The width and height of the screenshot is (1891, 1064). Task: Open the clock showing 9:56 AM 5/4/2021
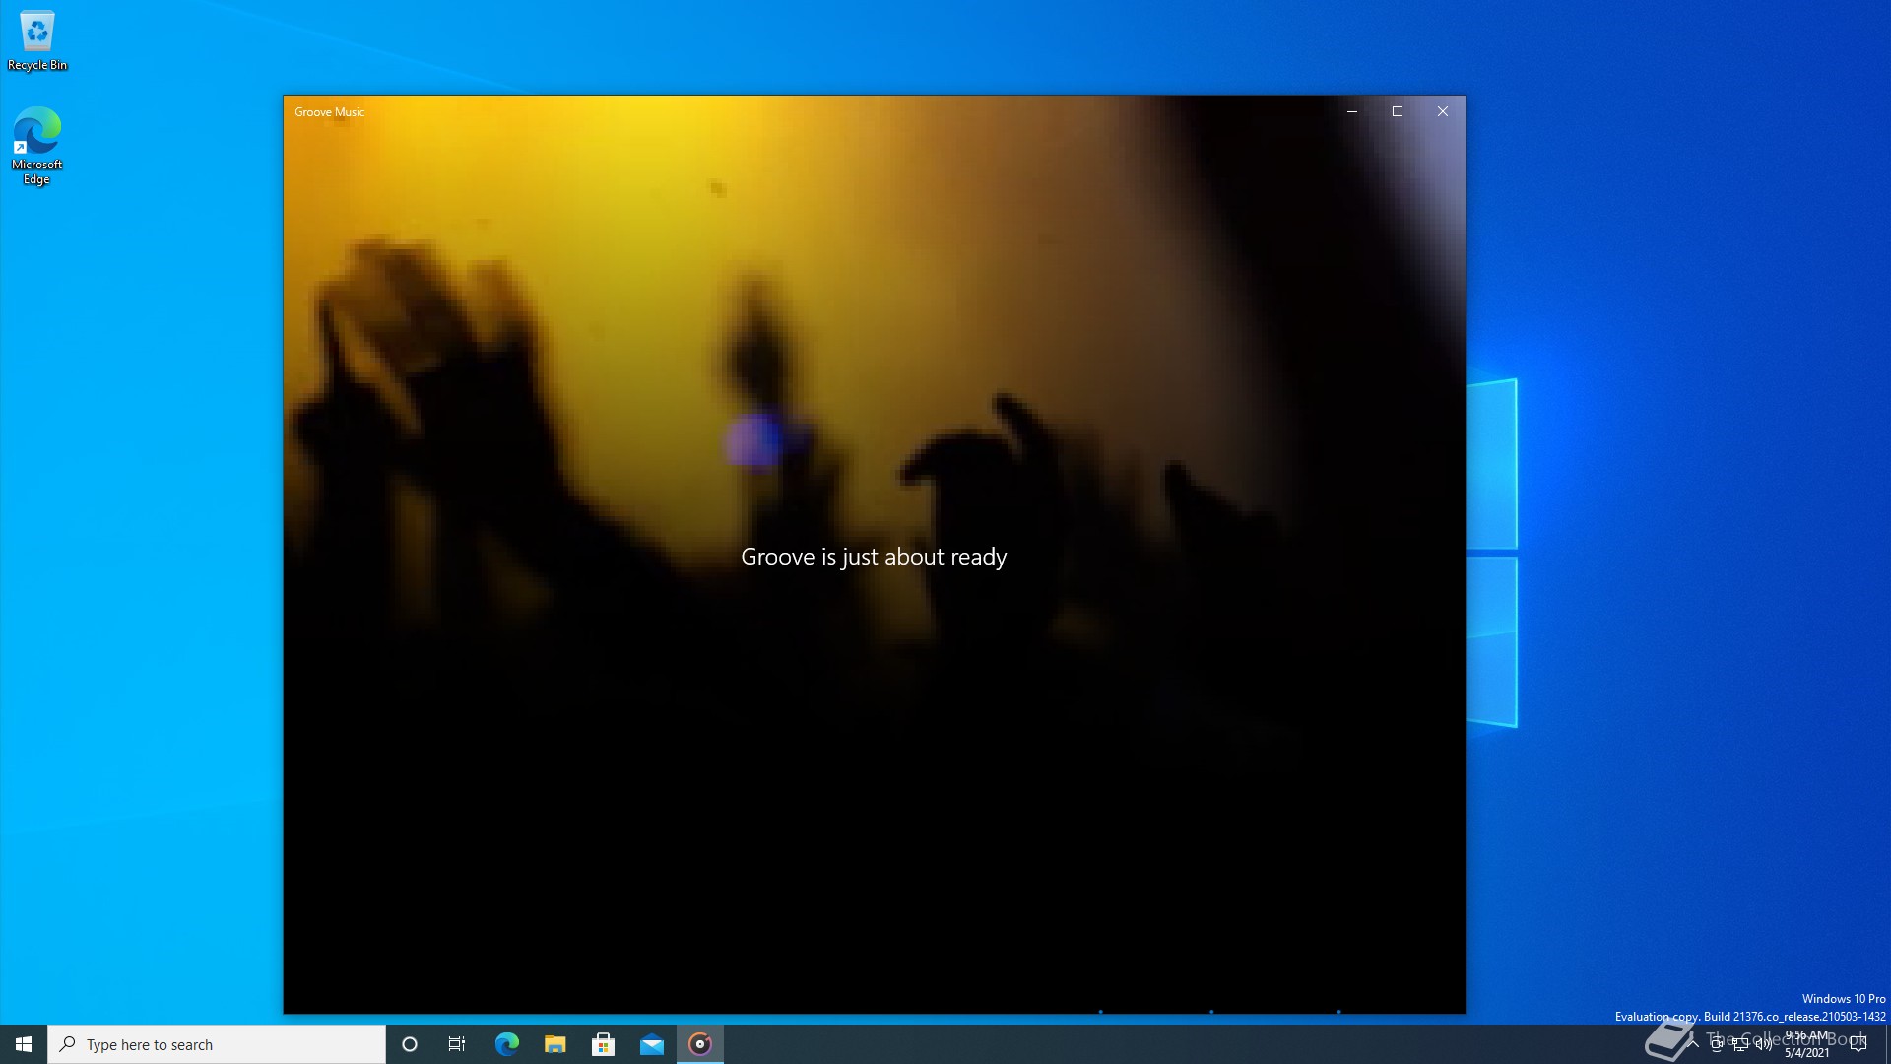point(1807,1044)
